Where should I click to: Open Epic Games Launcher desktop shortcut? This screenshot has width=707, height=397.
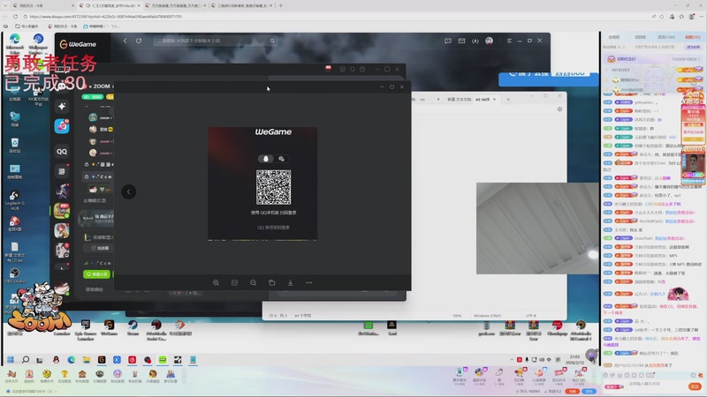(85, 329)
